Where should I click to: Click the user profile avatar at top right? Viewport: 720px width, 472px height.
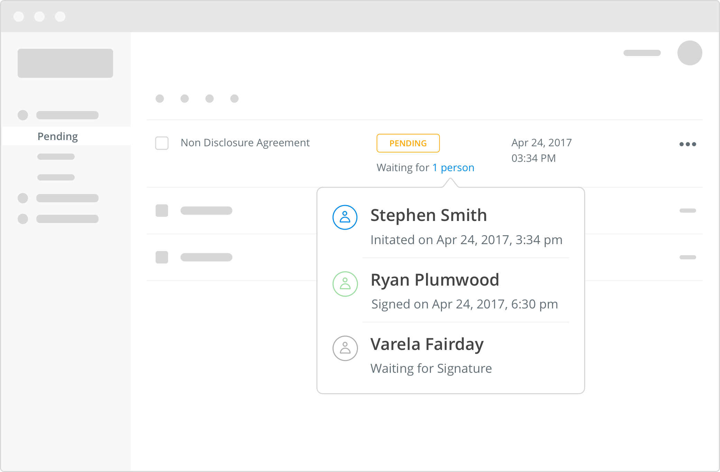point(689,53)
